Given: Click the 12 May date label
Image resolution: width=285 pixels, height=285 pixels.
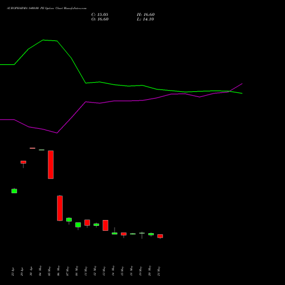Looking at the screenshot, I should pyautogui.click(x=95, y=271).
